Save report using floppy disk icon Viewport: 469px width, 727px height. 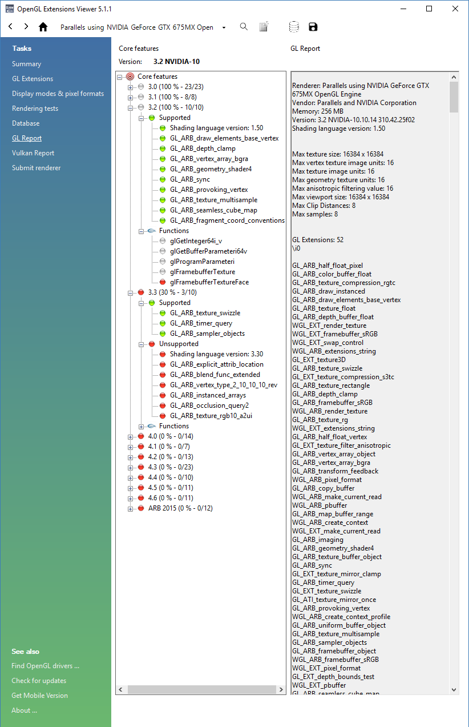click(x=313, y=27)
